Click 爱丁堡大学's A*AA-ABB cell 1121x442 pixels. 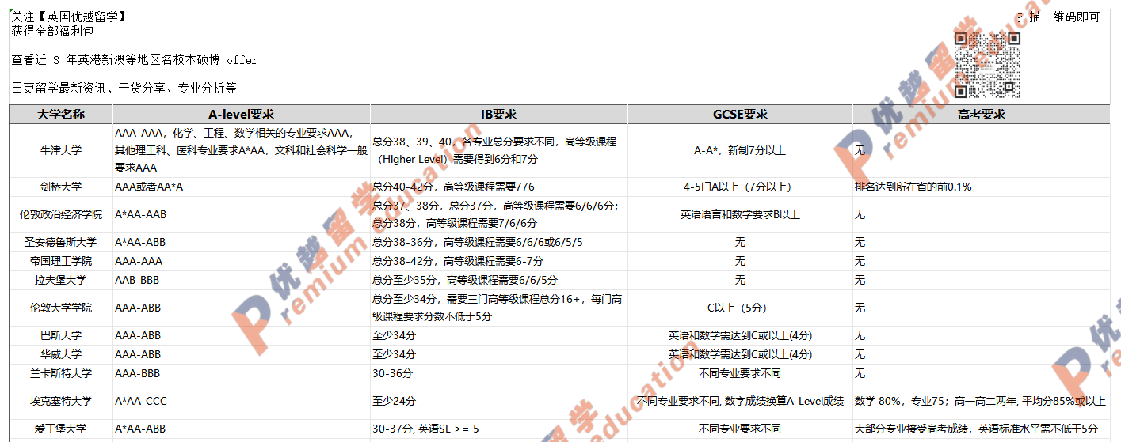click(x=242, y=429)
